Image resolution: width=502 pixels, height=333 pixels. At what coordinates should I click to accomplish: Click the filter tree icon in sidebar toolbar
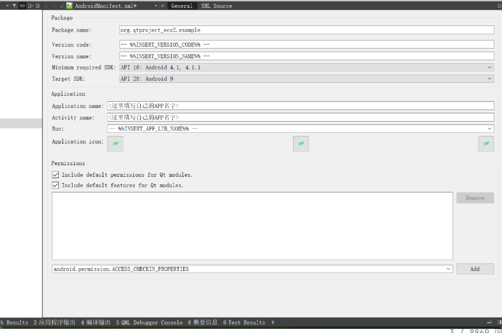point(14,6)
